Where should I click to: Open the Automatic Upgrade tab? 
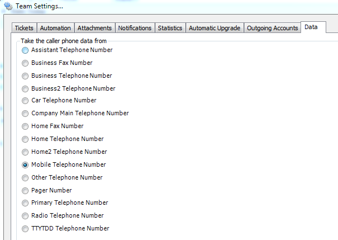[214, 28]
